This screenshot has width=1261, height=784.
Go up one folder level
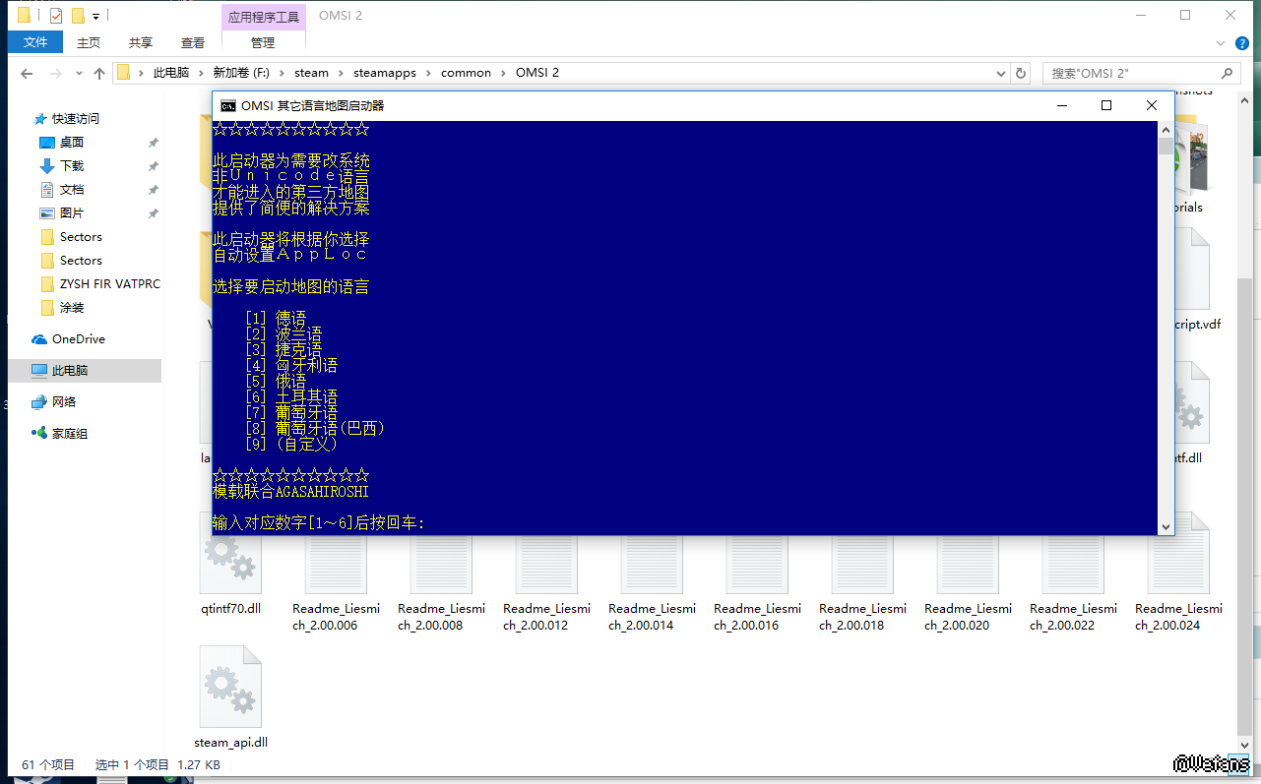click(x=98, y=74)
